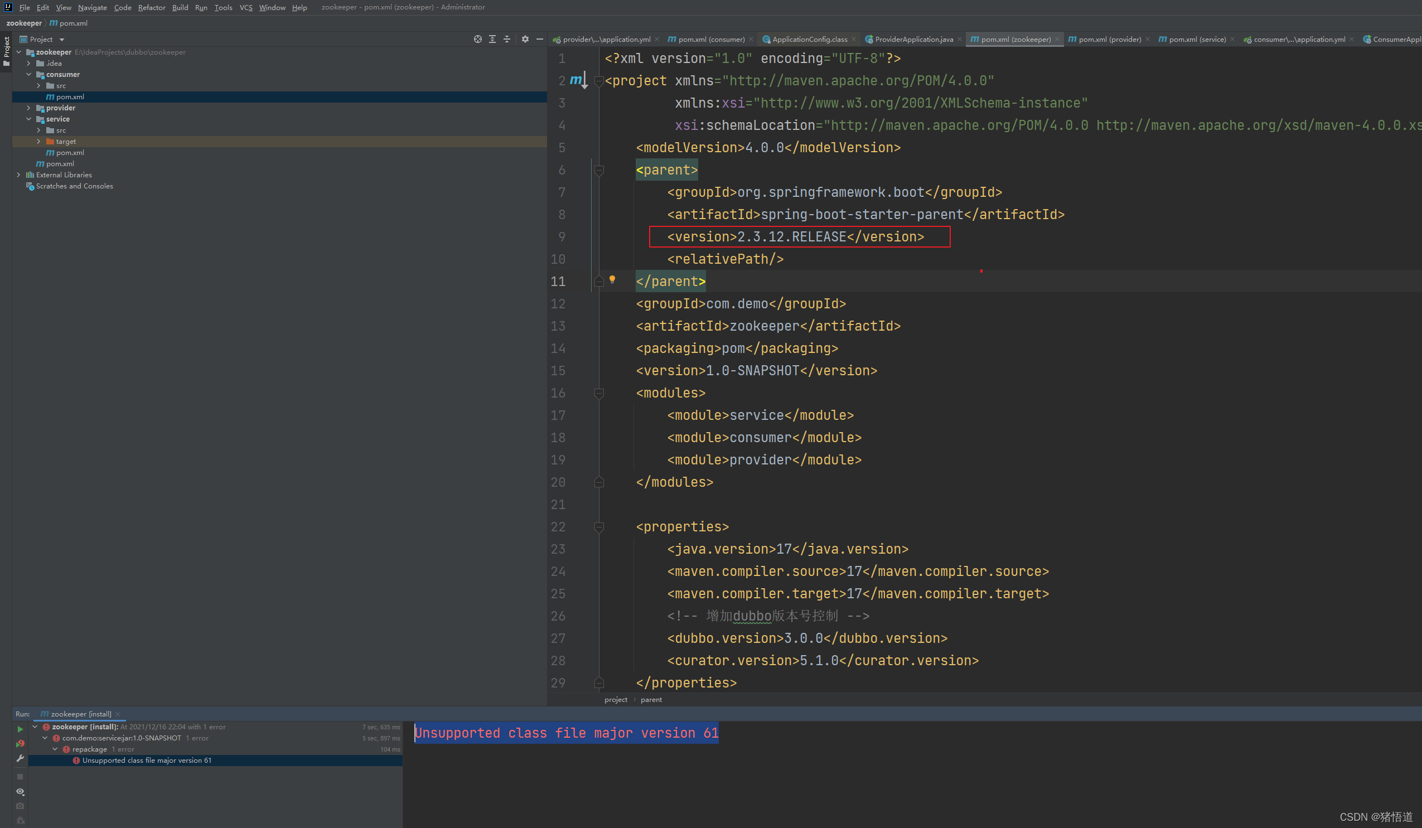
Task: Collapse the repackage error node
Action: coord(55,749)
